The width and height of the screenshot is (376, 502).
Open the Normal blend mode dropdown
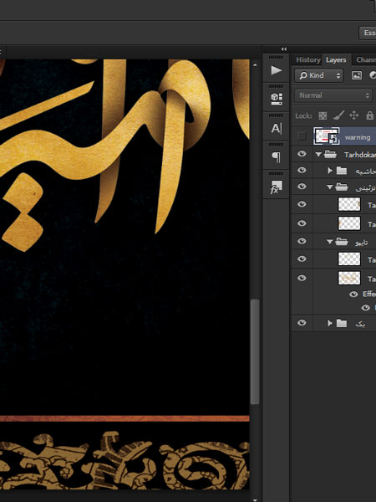click(333, 95)
